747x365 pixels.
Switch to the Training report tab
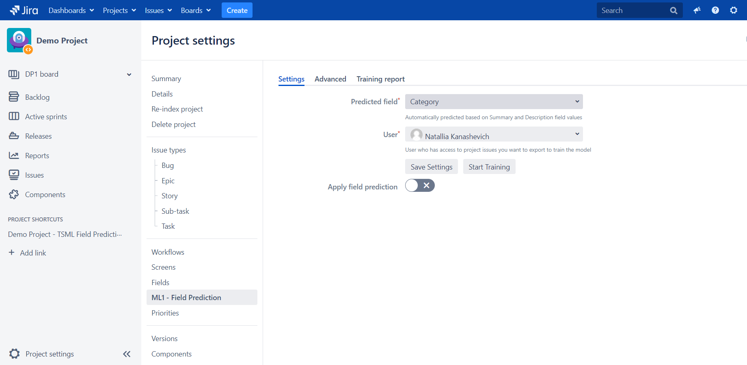(x=380, y=79)
